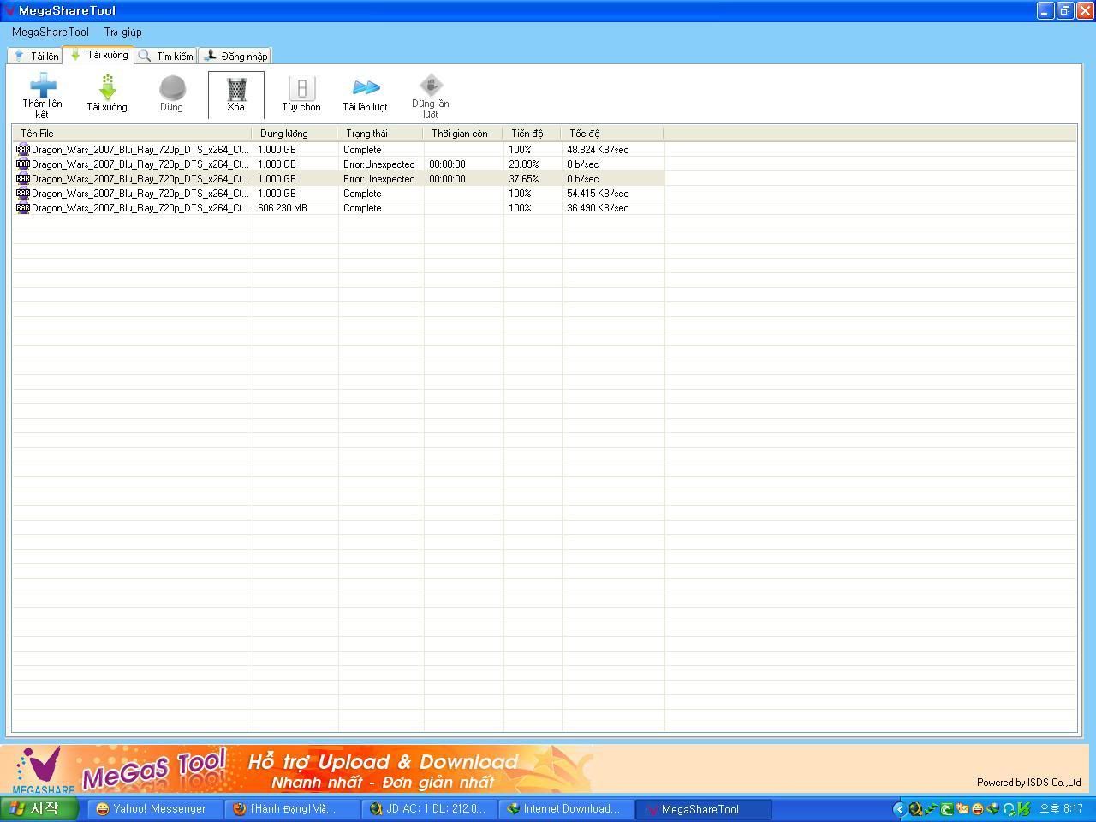Switch to the Hành động Firefox taskbar window

coord(291,808)
